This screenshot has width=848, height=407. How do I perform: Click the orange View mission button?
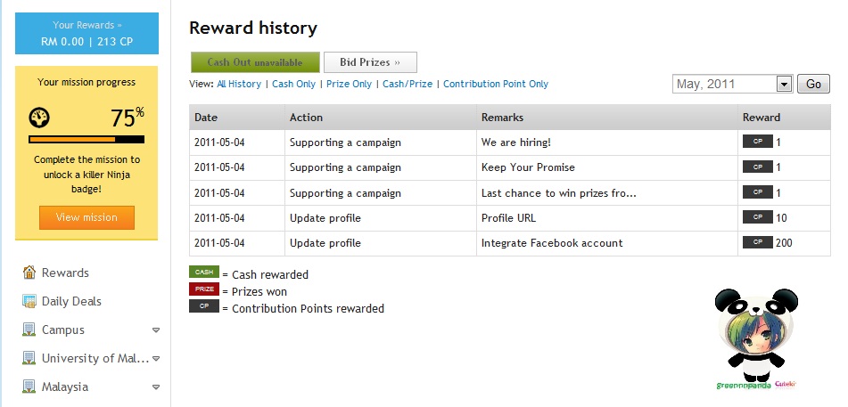(x=86, y=217)
